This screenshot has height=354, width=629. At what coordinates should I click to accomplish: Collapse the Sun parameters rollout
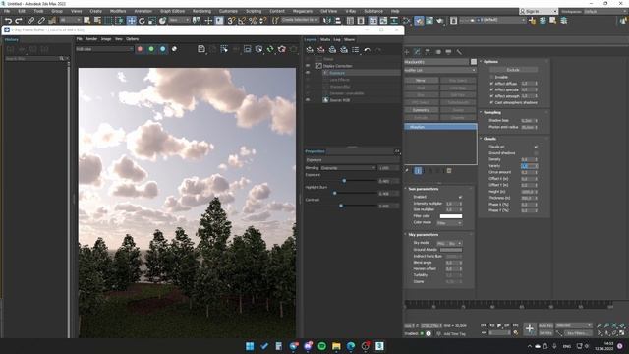click(x=423, y=189)
